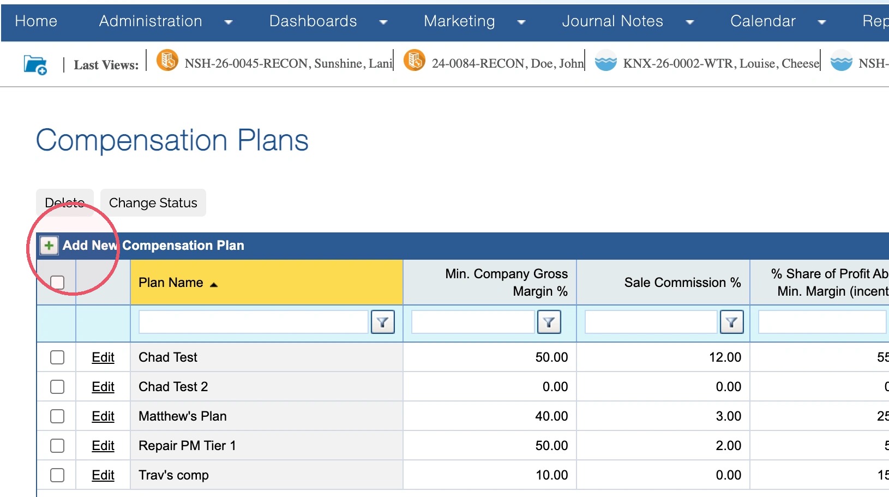The height and width of the screenshot is (497, 889).
Task: Edit the Trav's comp plan
Action: [x=103, y=475]
